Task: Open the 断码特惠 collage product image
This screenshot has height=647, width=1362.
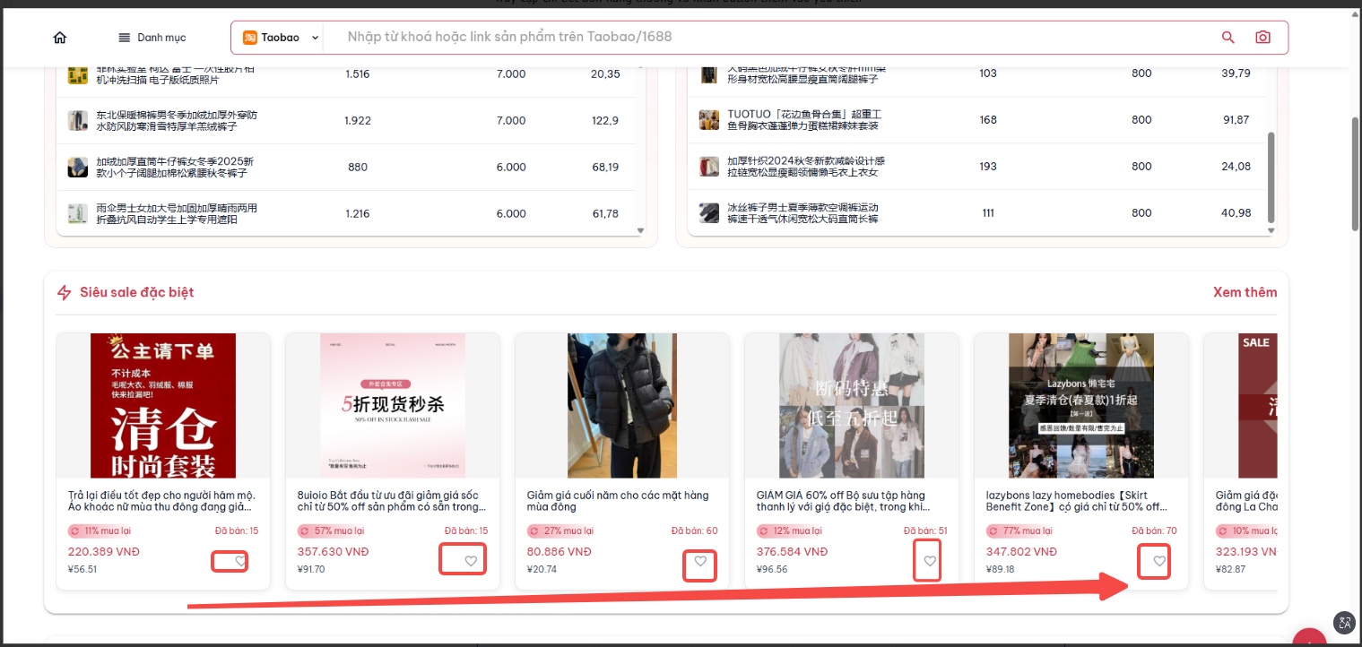Action: pyautogui.click(x=852, y=406)
